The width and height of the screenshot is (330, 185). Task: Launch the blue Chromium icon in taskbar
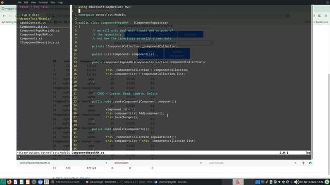click(40, 182)
